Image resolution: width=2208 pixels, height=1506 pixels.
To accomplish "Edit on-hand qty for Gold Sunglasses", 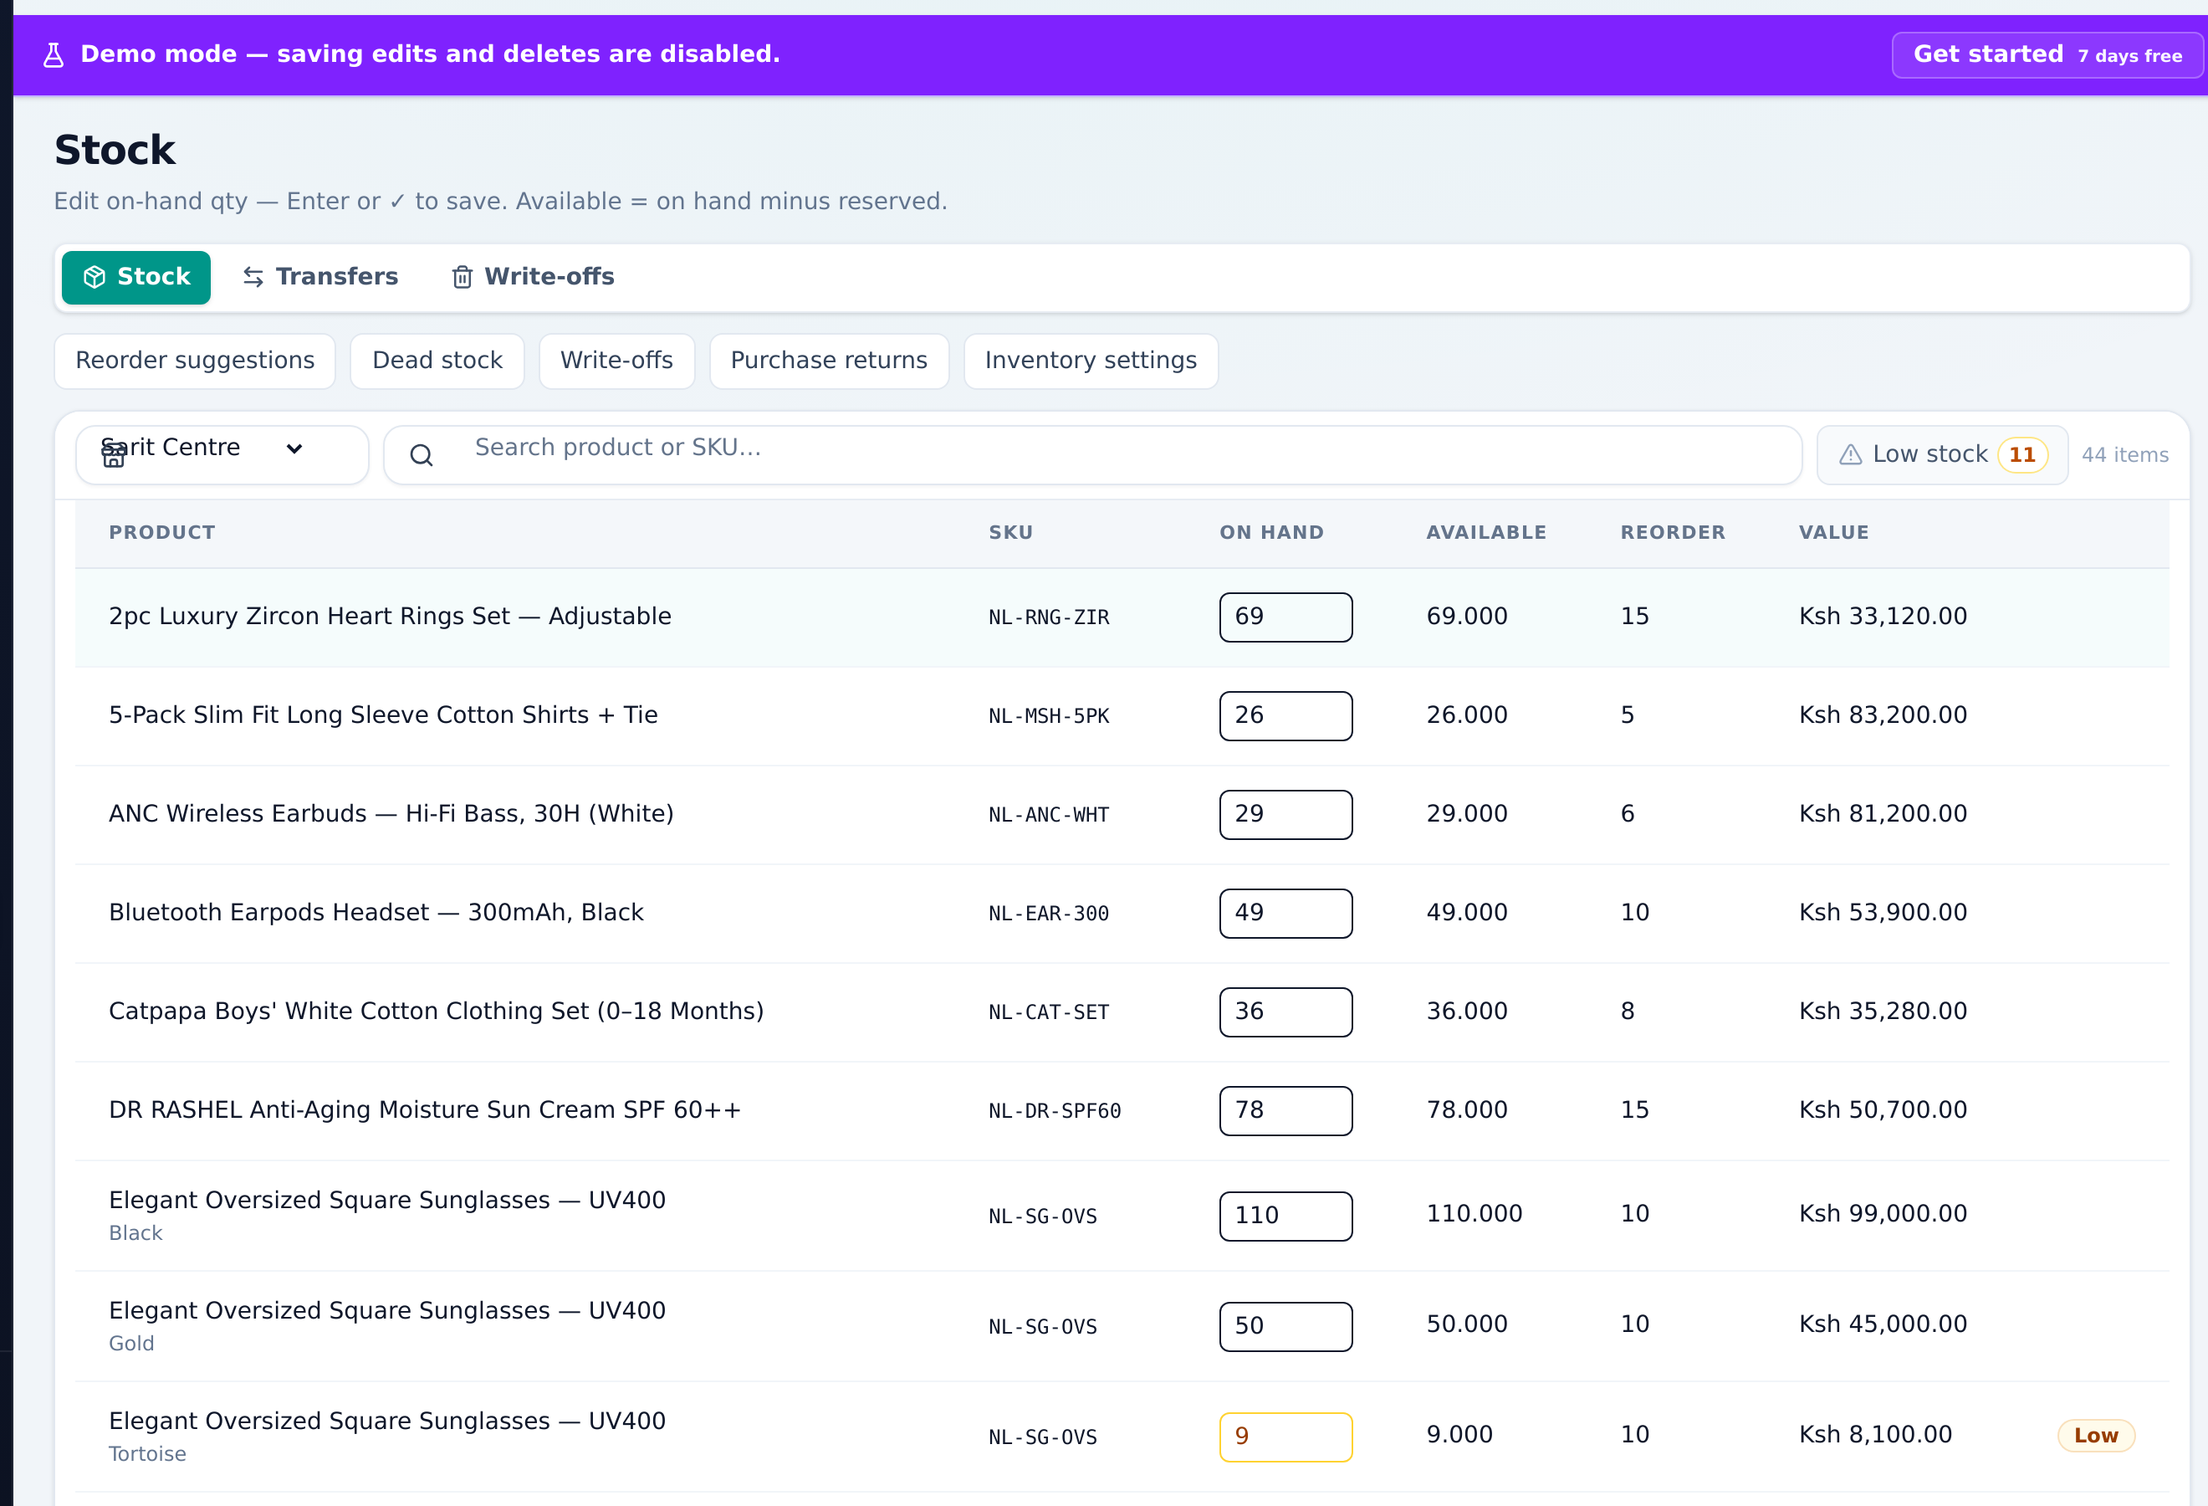I will click(x=1285, y=1327).
